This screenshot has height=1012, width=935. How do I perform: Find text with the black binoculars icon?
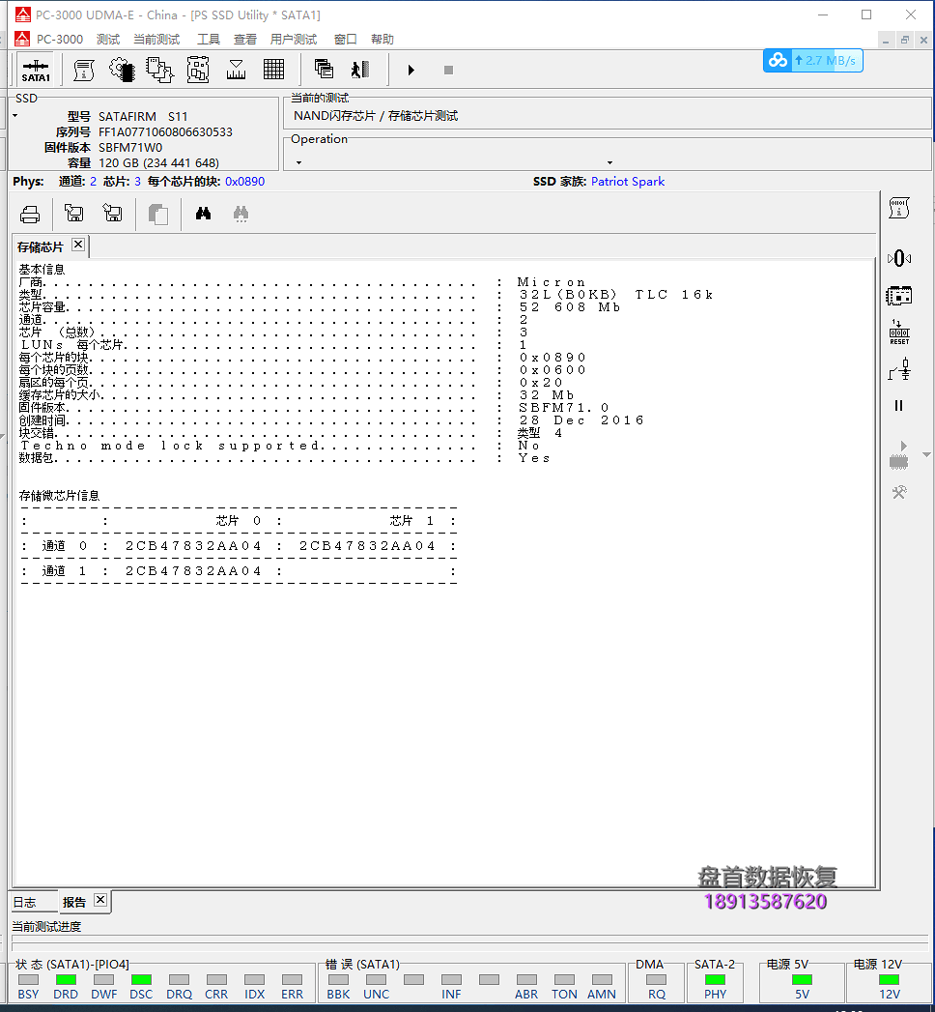(x=203, y=213)
